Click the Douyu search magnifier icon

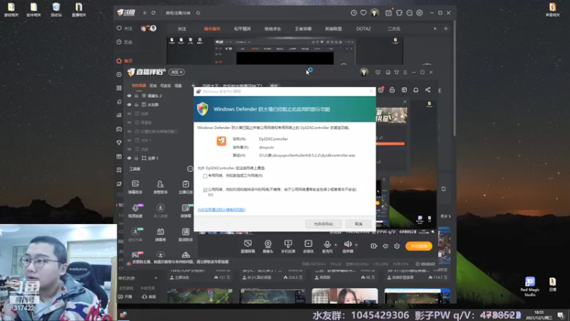click(198, 13)
